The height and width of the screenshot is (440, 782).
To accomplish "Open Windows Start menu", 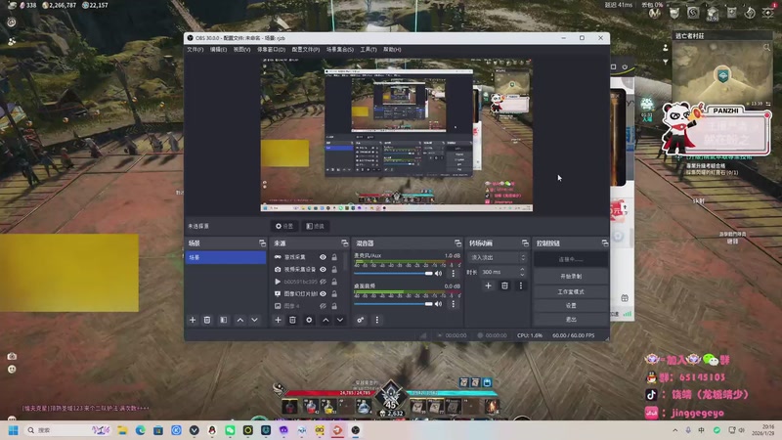I will 14,430.
